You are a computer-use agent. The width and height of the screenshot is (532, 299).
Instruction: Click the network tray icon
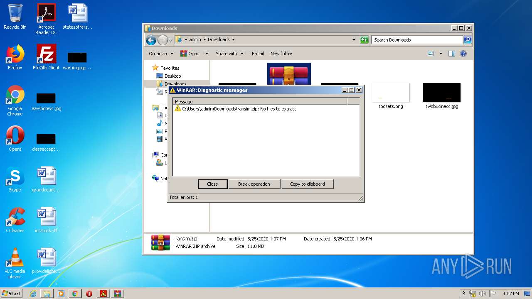pos(473,294)
